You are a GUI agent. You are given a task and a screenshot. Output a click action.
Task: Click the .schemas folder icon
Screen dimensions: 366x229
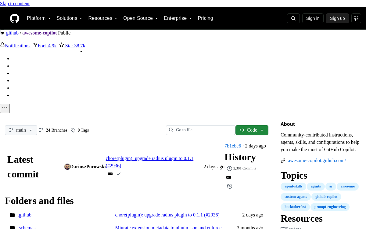click(x=12, y=227)
